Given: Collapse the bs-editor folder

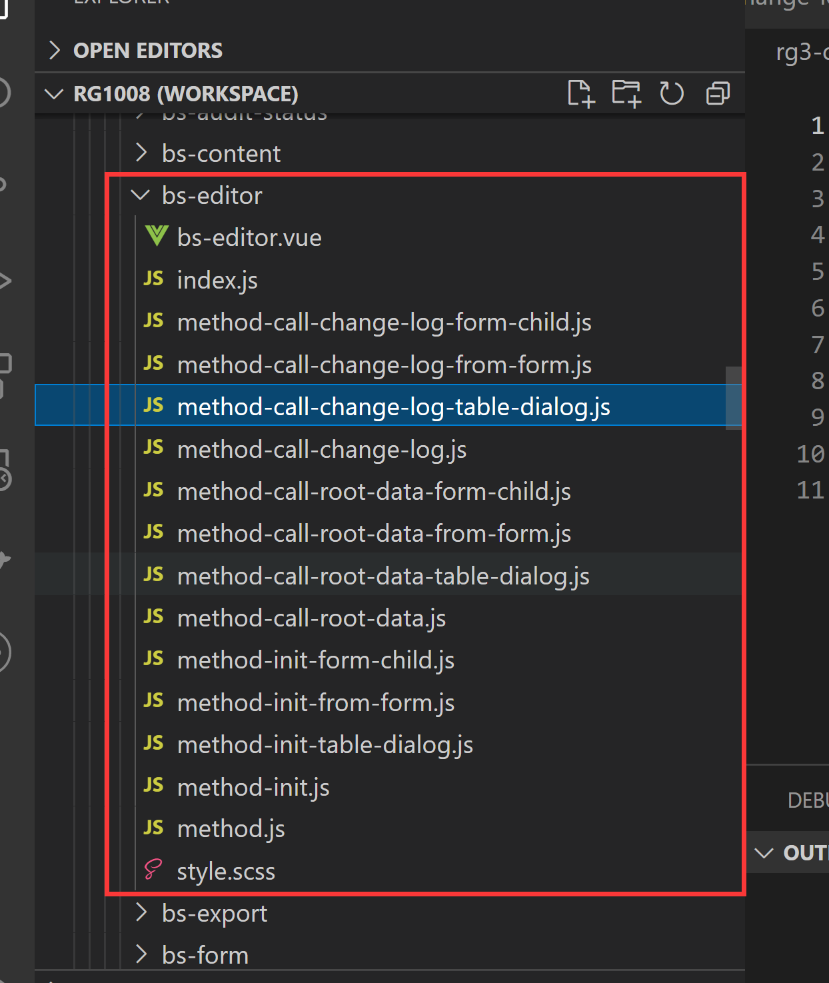Looking at the screenshot, I should (x=141, y=195).
